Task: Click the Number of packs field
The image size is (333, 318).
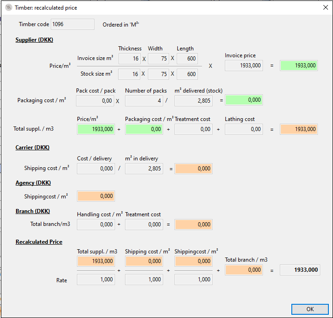Action: click(144, 100)
